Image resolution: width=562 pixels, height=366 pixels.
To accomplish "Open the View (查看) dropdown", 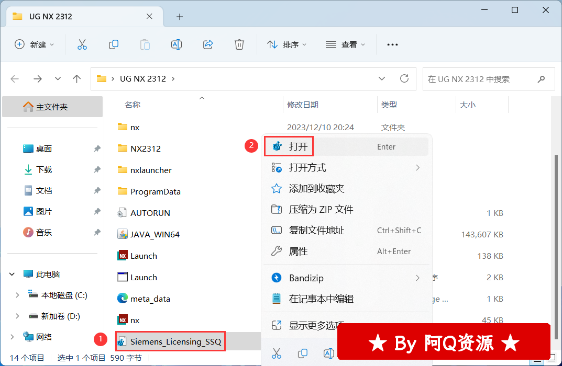I will 345,45.
